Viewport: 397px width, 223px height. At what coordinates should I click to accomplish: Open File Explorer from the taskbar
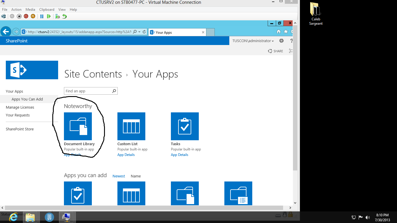(x=30, y=217)
